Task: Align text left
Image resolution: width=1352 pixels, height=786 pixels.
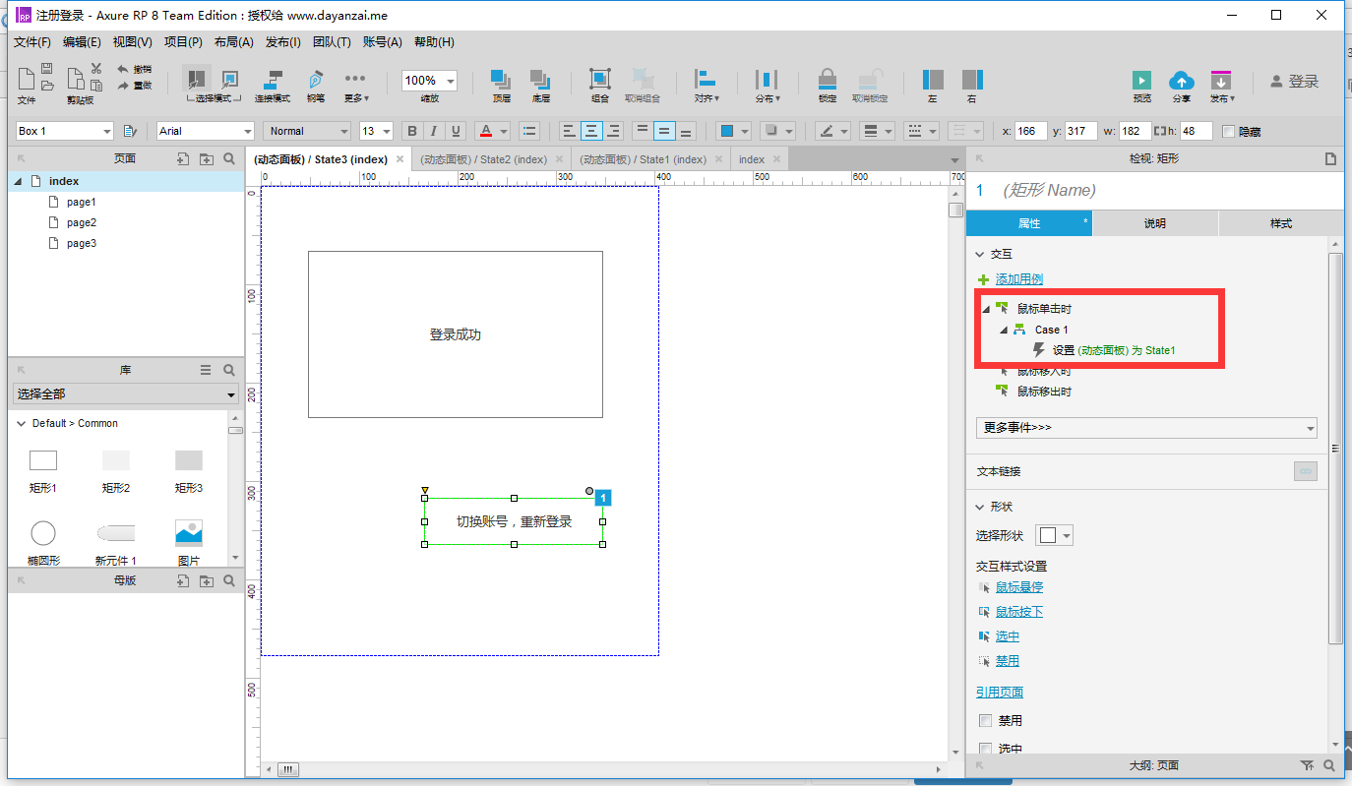Action: [x=570, y=131]
